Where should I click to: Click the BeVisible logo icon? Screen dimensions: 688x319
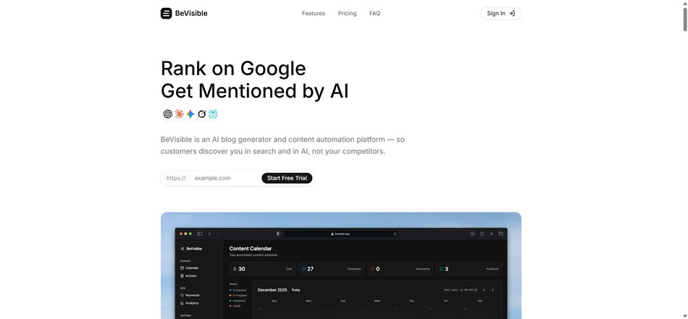(x=167, y=13)
